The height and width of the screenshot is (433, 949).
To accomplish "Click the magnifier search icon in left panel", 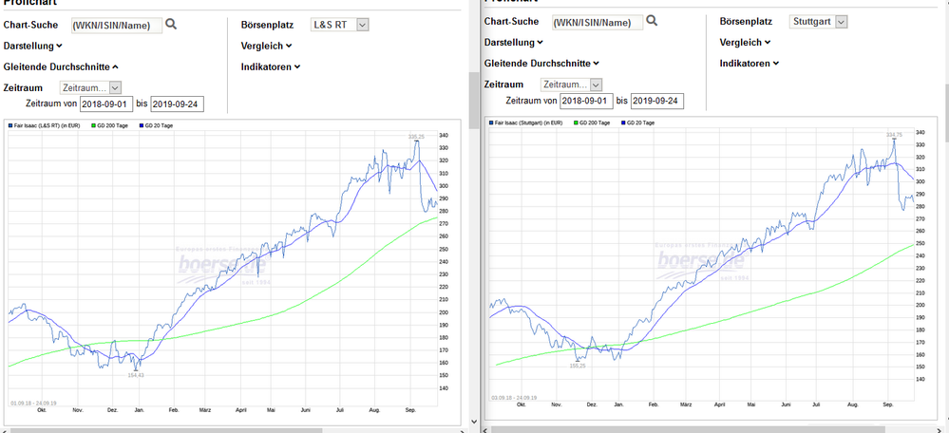I will 171,24.
